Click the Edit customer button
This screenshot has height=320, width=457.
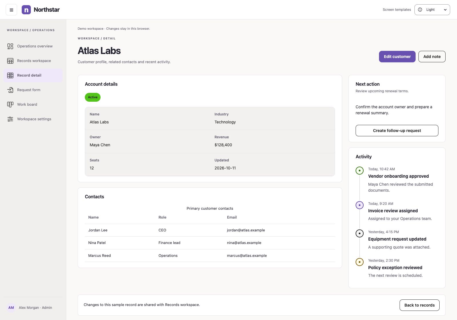397,57
